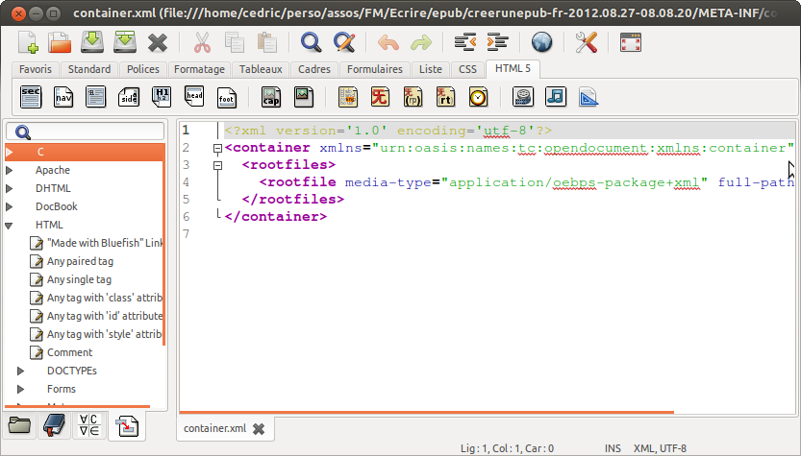Insert HTML5 audio tag

click(555, 97)
